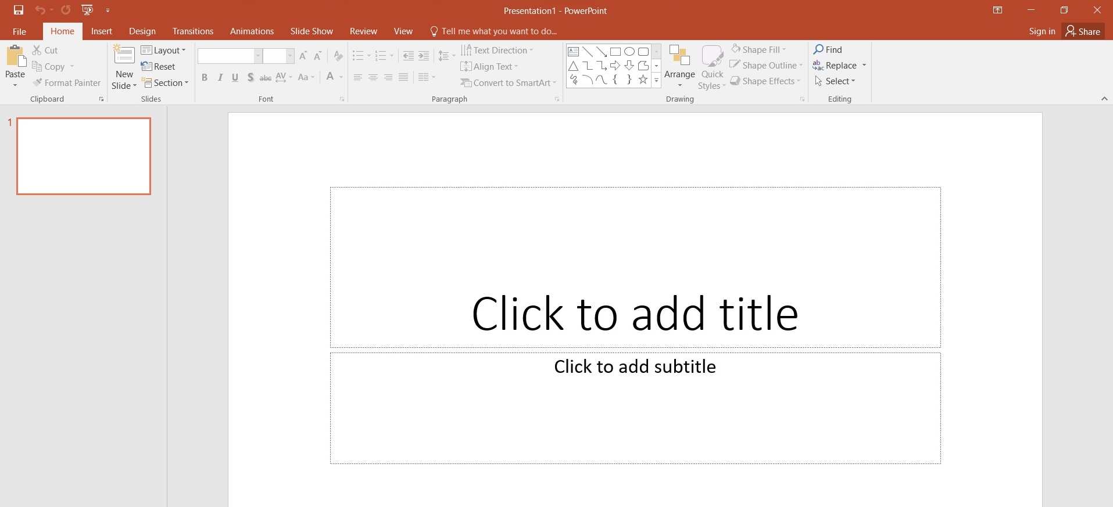Align text right

(388, 77)
